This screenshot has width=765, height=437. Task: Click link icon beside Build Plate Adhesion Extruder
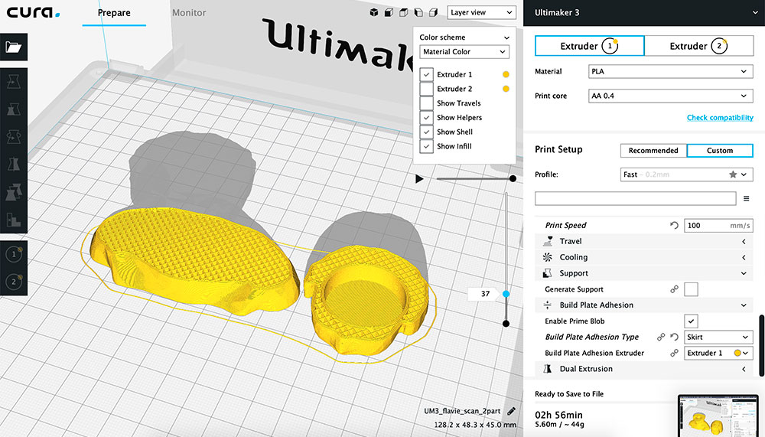click(x=674, y=353)
